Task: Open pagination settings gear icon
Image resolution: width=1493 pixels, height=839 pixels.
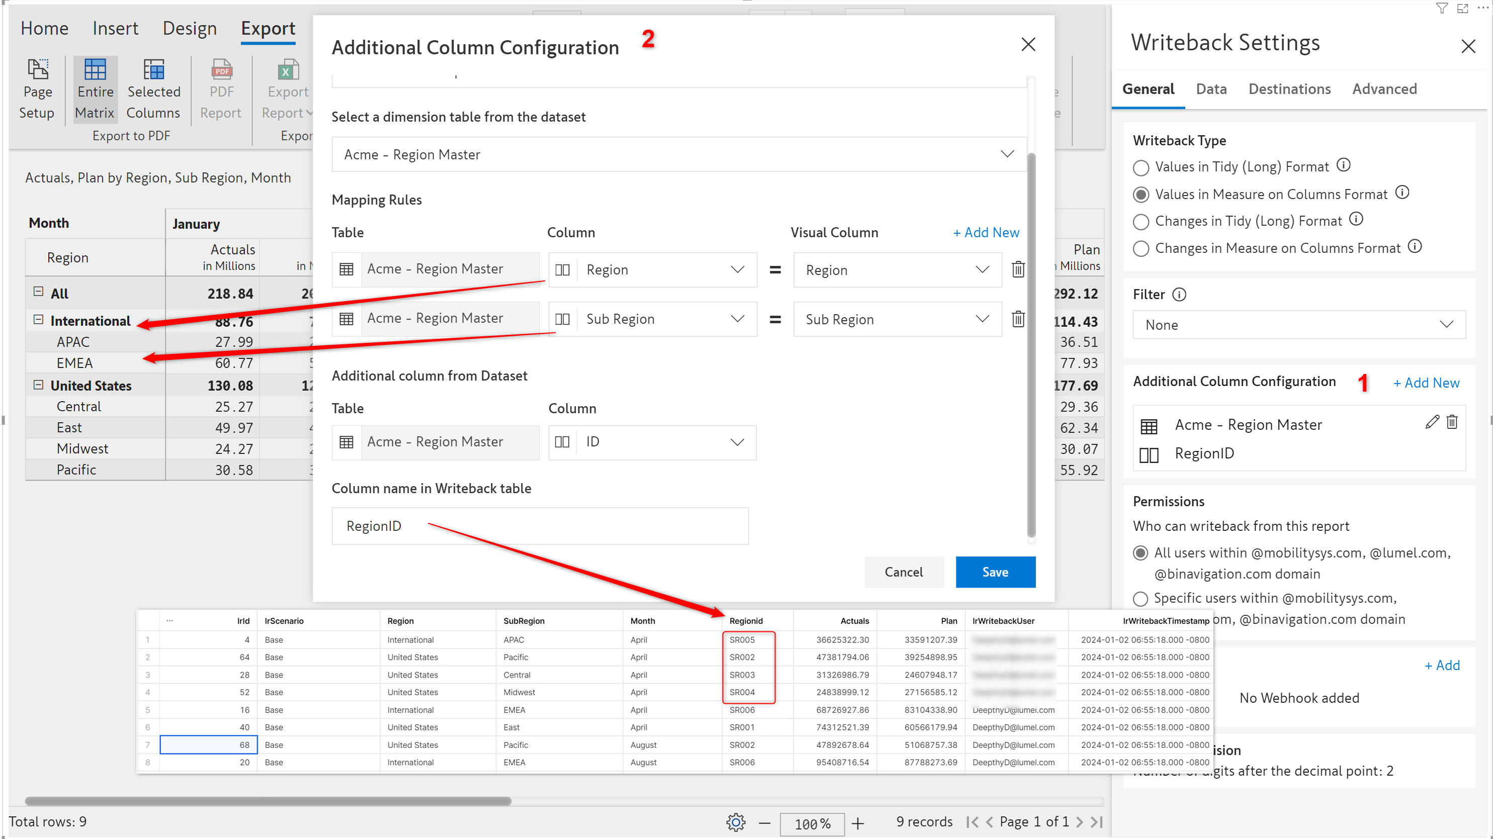Action: pyautogui.click(x=736, y=821)
